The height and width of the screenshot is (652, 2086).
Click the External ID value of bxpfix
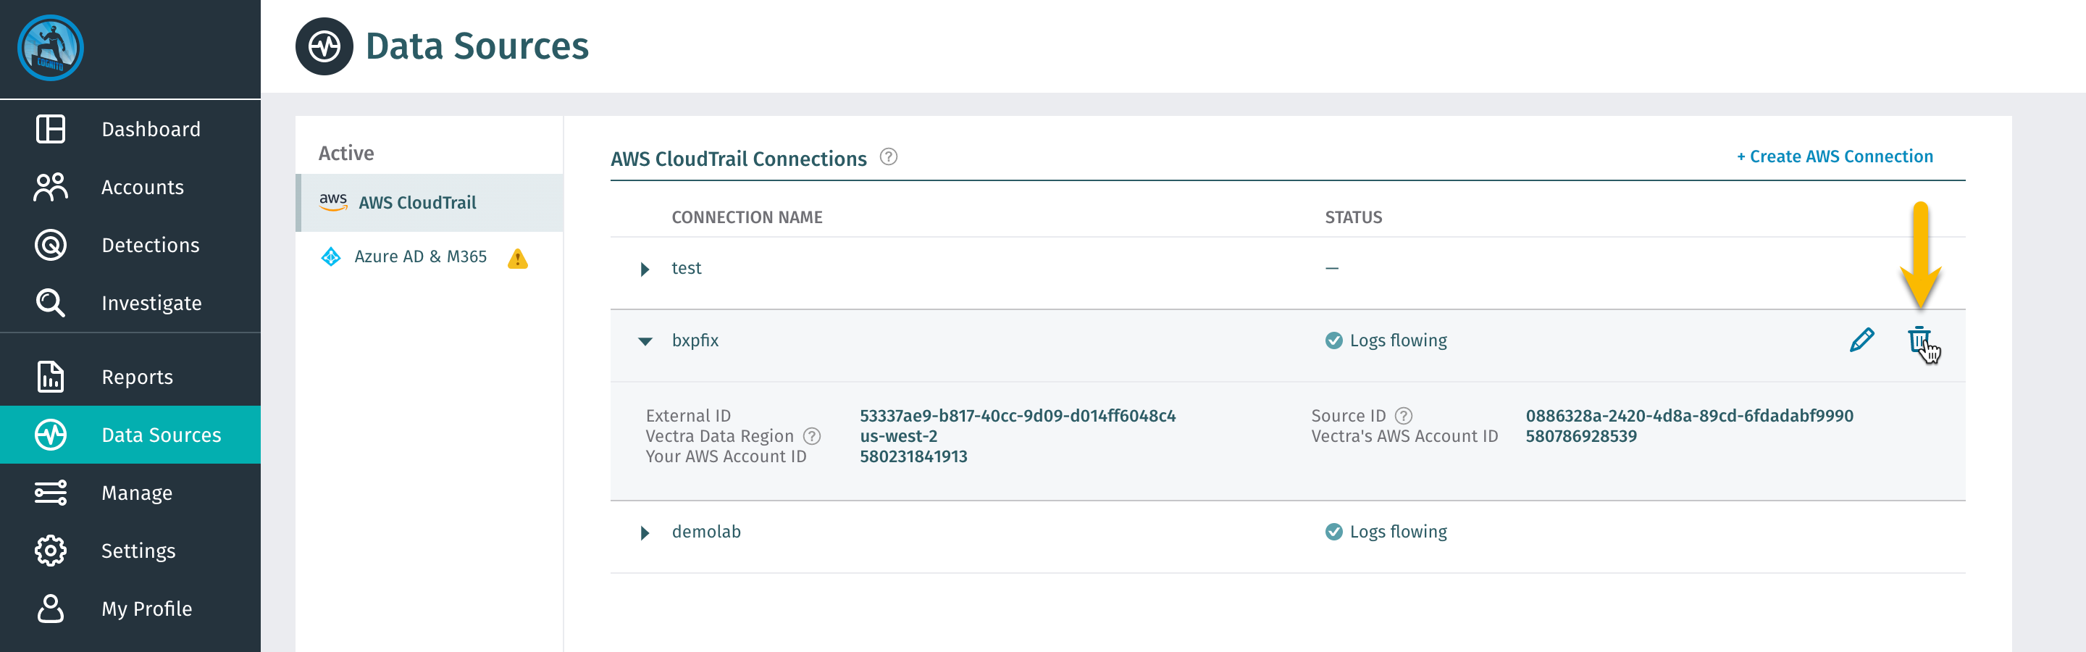(x=1017, y=416)
